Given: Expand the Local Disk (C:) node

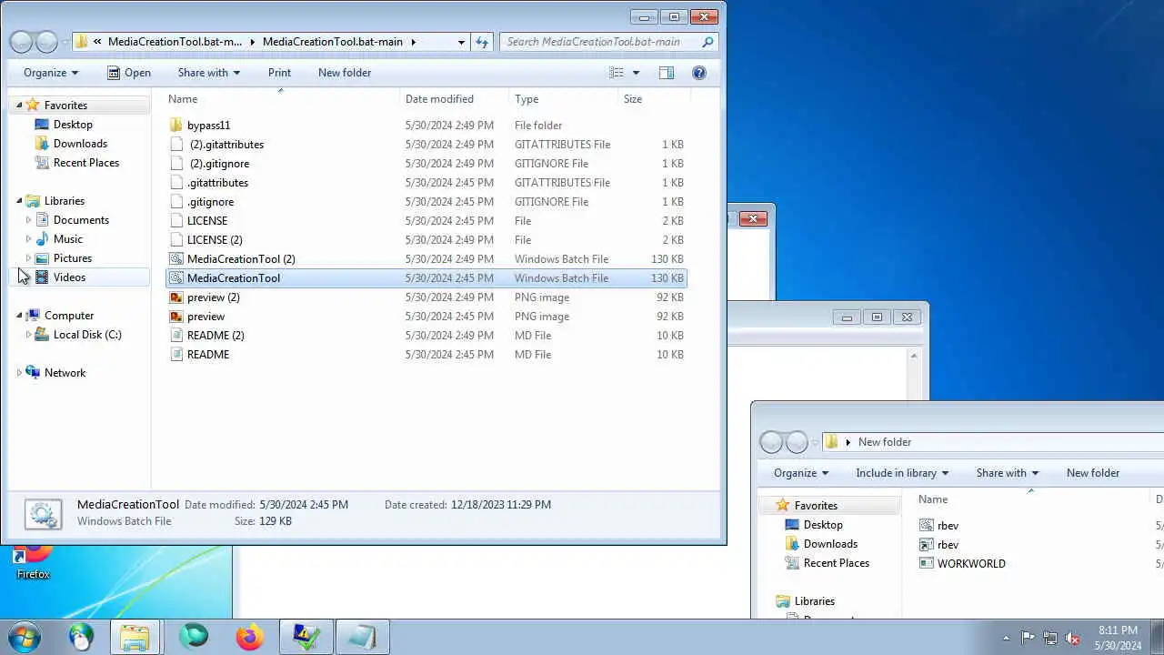Looking at the screenshot, I should pyautogui.click(x=28, y=335).
